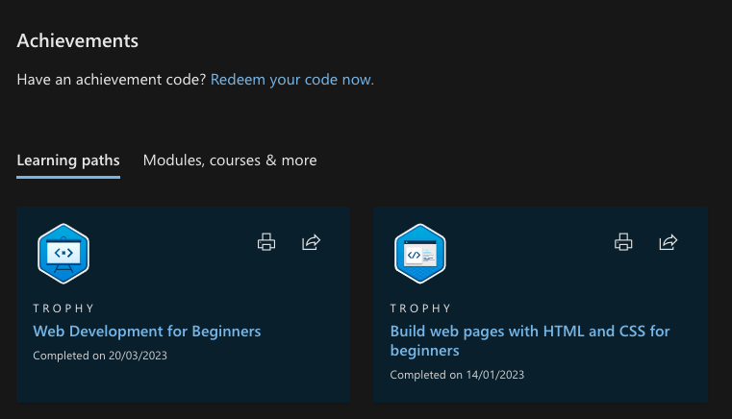This screenshot has width=732, height=419.
Task: Click the Redeem your code now link
Action: pos(292,80)
